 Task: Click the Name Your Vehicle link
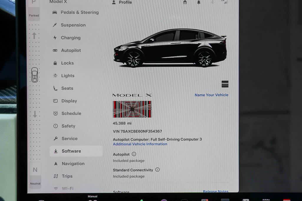[x=211, y=95]
